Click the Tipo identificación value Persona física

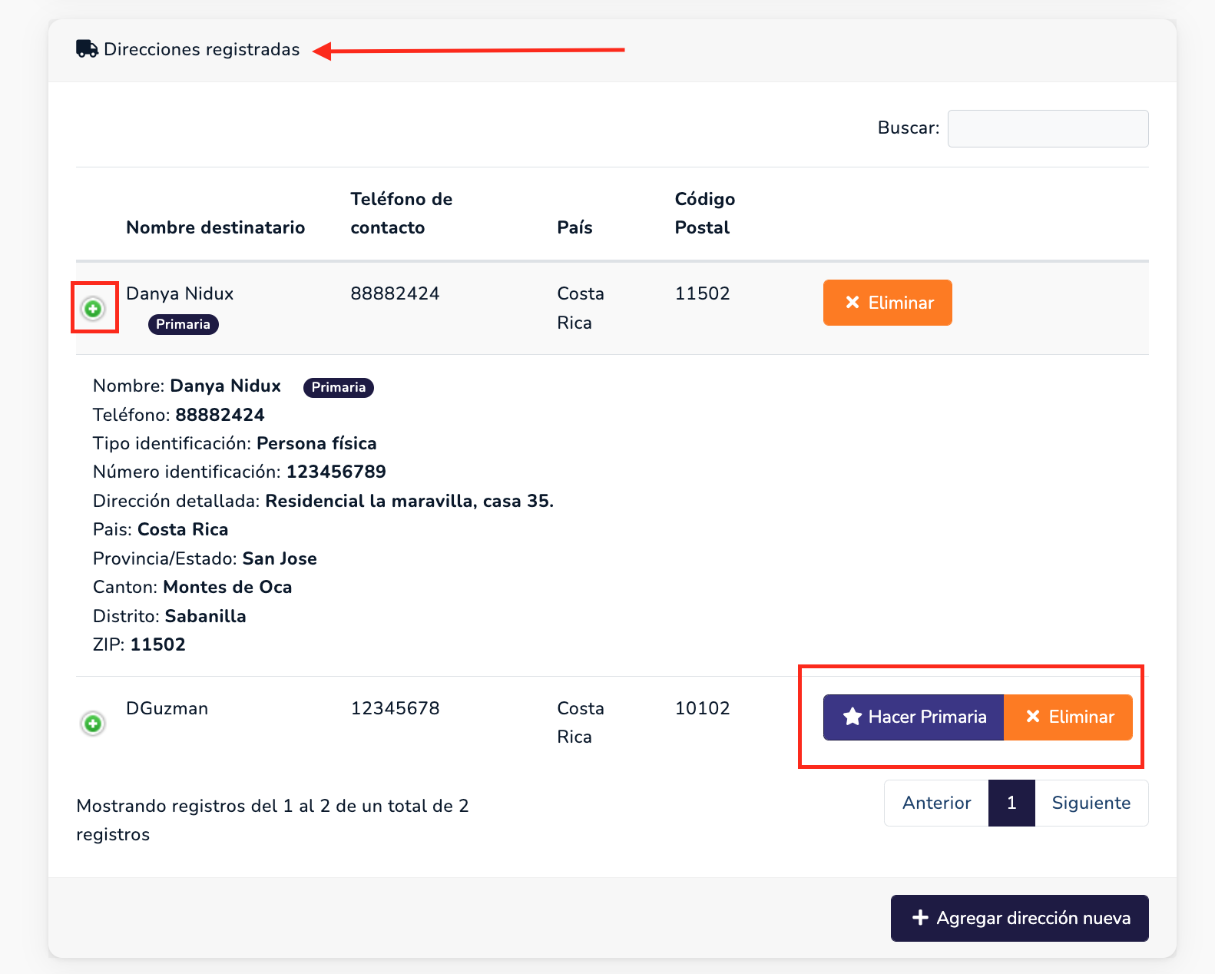pos(316,443)
